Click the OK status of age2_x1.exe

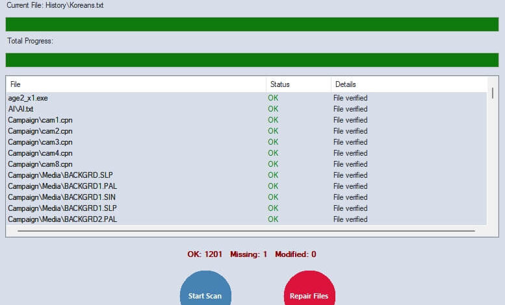tap(273, 98)
